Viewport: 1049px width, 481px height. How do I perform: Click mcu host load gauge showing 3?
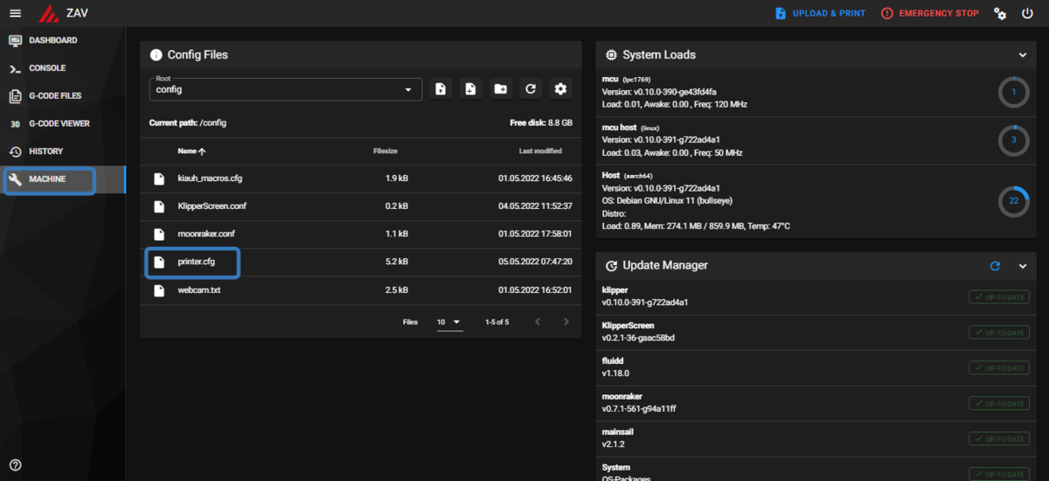coord(1014,140)
